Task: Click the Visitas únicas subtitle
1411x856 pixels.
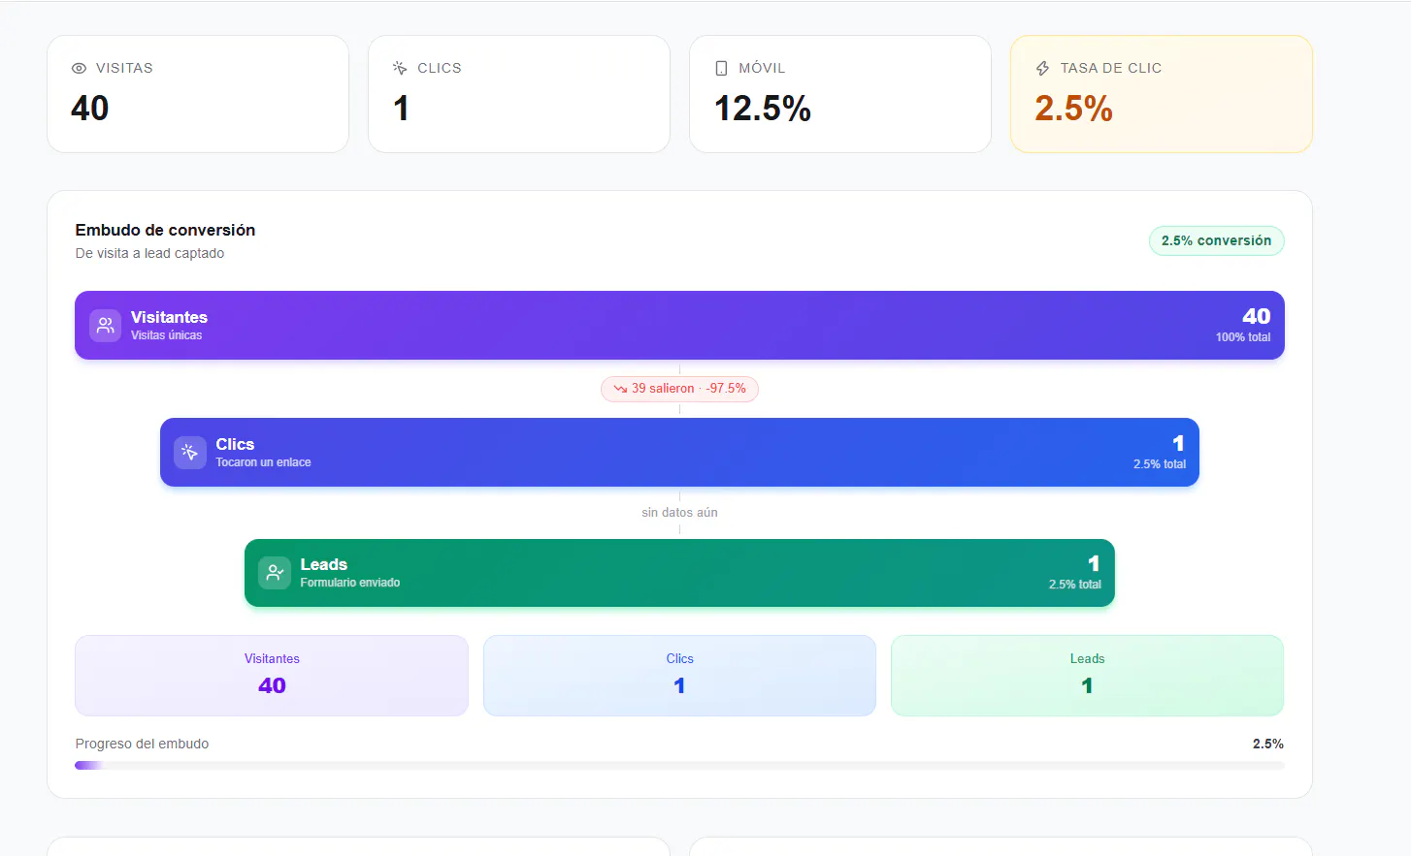Action: (167, 335)
